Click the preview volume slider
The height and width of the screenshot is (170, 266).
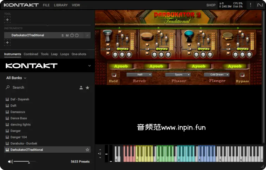coord(25,162)
